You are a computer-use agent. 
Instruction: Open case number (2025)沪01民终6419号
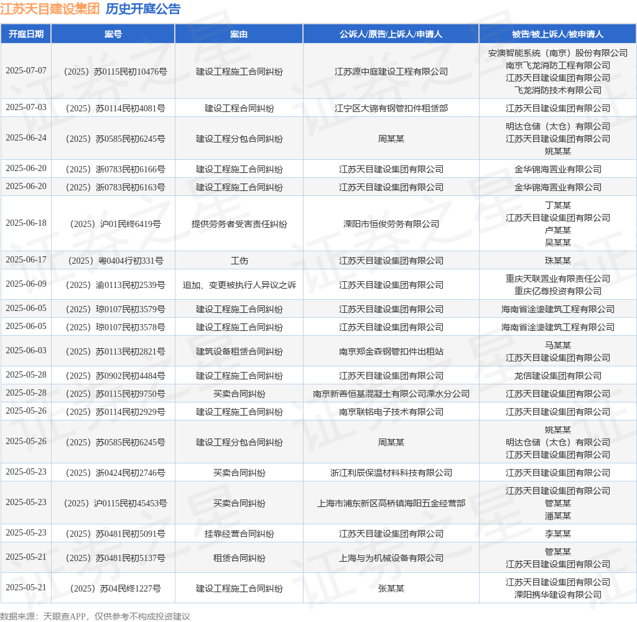tap(113, 224)
